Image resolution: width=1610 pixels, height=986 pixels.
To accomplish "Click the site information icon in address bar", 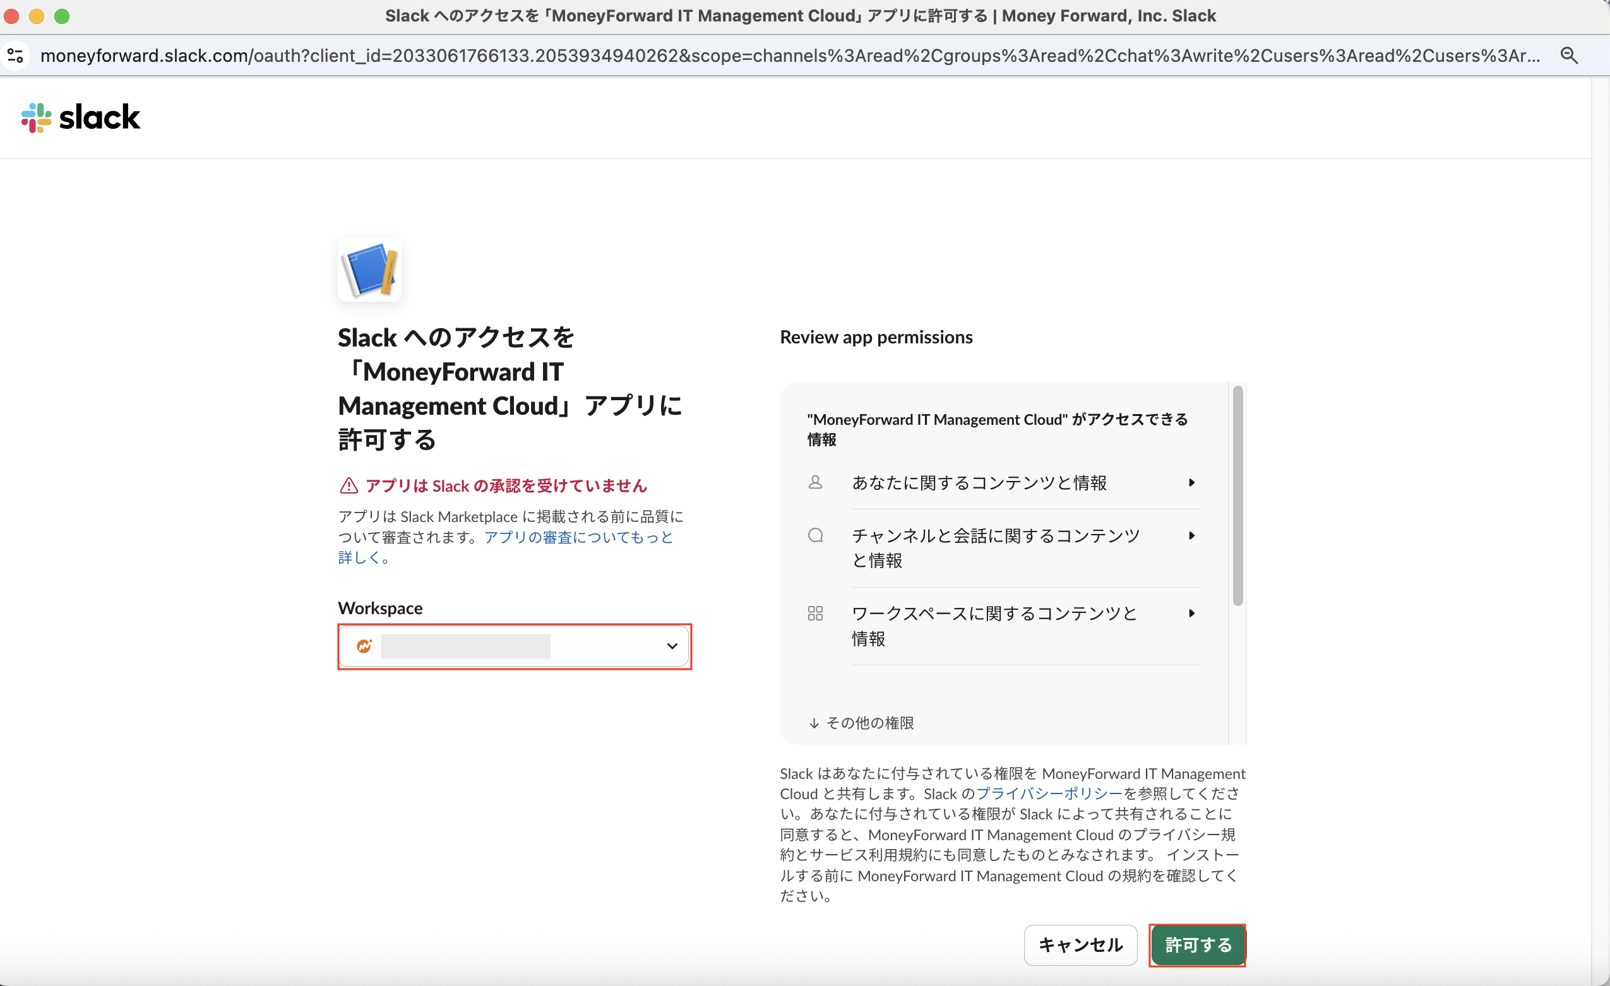I will 16,56.
